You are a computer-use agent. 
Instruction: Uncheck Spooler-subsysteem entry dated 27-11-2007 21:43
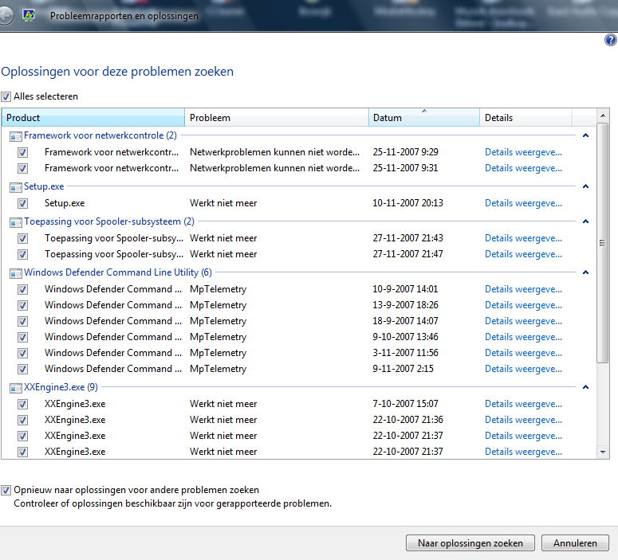point(23,239)
